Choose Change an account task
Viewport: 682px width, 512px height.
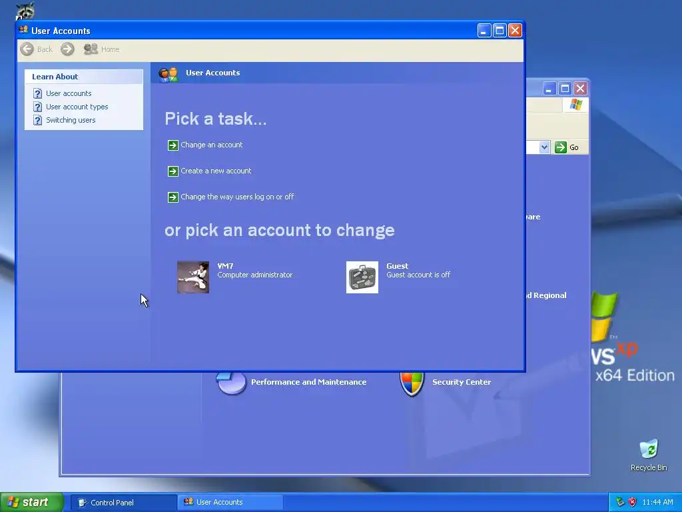tap(211, 145)
